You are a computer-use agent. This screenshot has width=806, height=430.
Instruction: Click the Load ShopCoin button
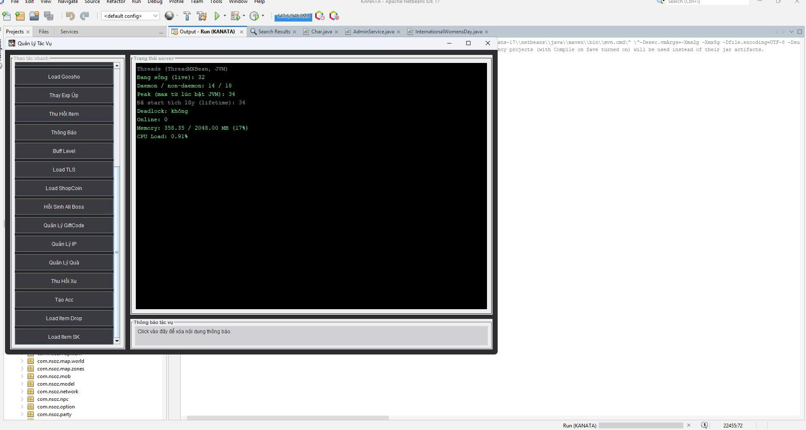coord(64,188)
